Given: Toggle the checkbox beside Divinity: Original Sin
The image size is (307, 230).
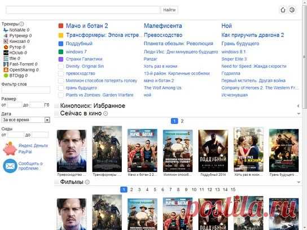Looking at the screenshot, I should [61, 67].
